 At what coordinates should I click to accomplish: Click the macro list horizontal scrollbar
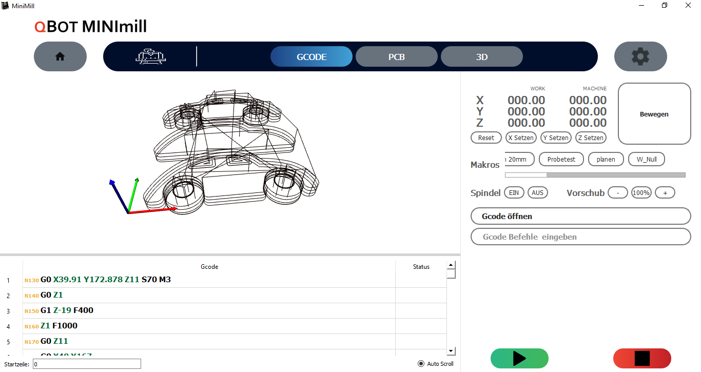tap(595, 175)
